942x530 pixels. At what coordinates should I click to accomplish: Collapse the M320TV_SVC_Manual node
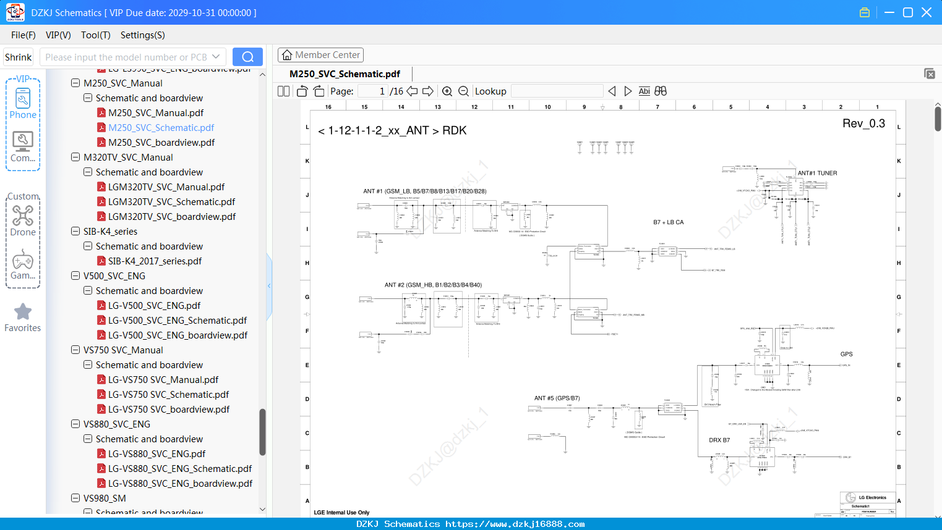tap(75, 157)
